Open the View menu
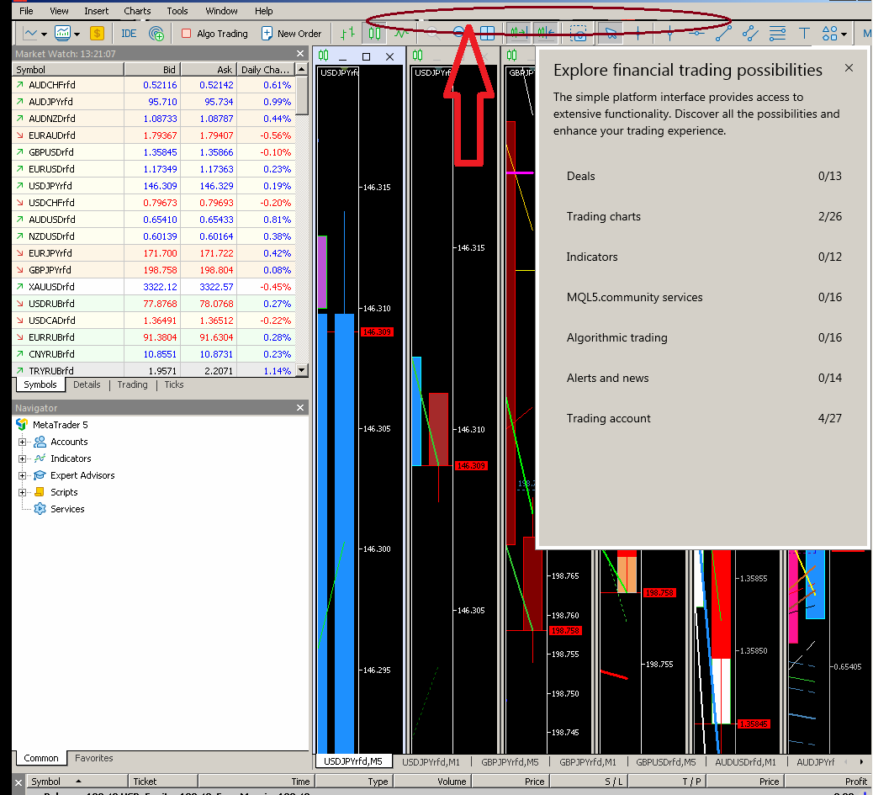 (59, 11)
